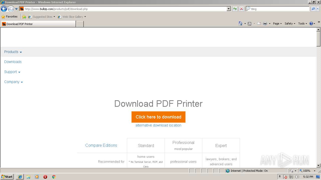Viewport: 321px width, 180px height.
Task: Expand the Support navigation menu
Action: tap(12, 72)
